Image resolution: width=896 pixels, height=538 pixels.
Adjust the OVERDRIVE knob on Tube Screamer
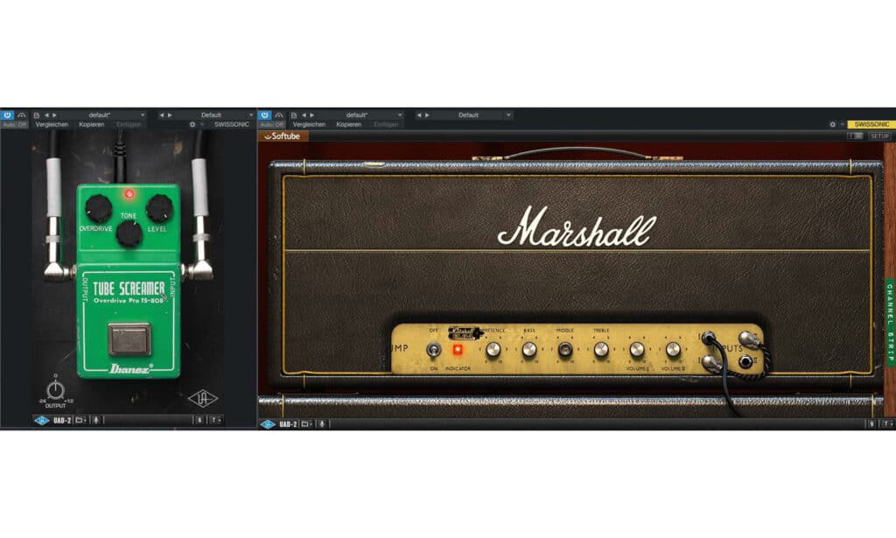99,208
